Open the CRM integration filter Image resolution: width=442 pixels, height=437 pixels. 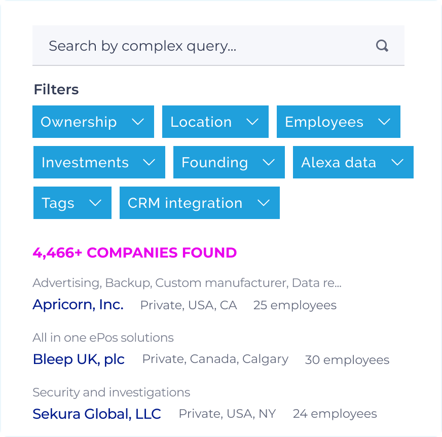[x=199, y=203]
